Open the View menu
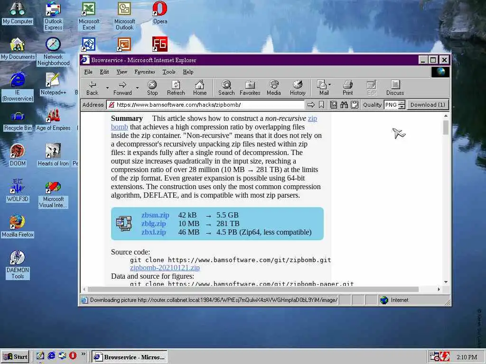 point(121,72)
